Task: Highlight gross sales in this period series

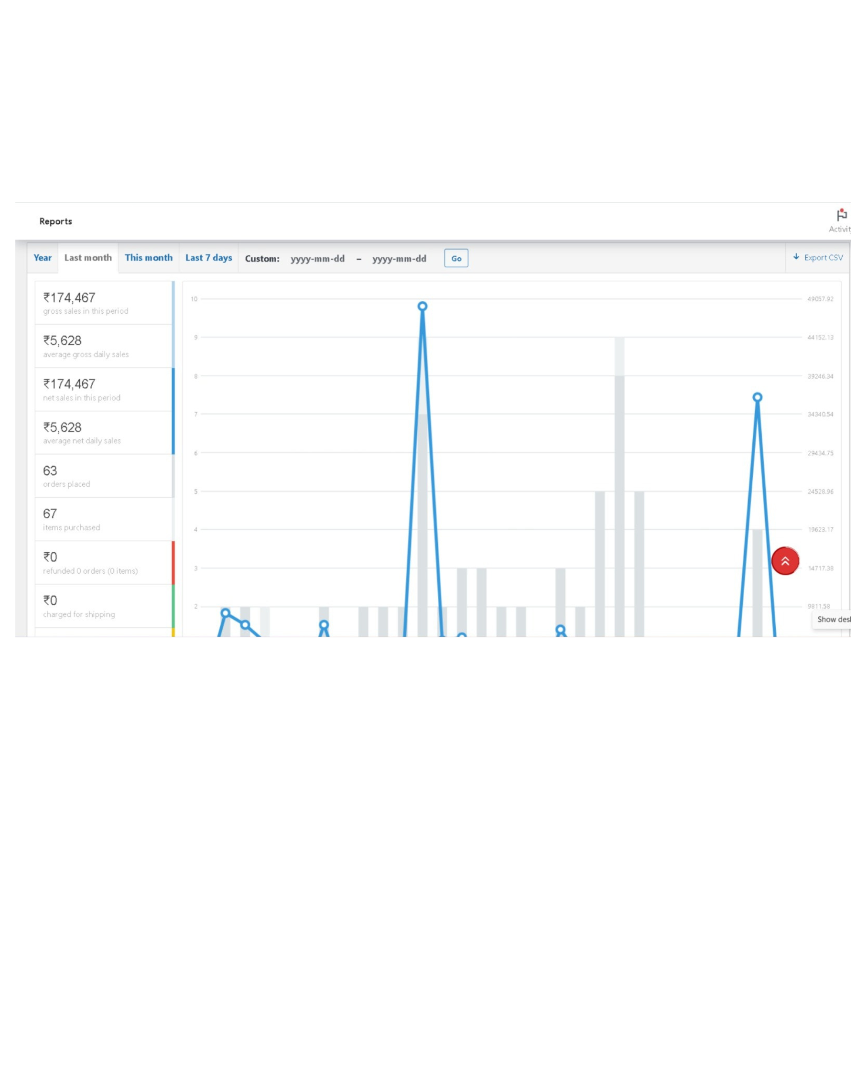Action: 104,303
